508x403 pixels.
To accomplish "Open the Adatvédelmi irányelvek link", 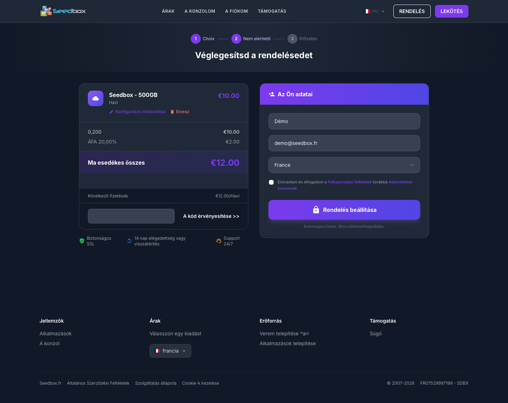I will (x=400, y=182).
